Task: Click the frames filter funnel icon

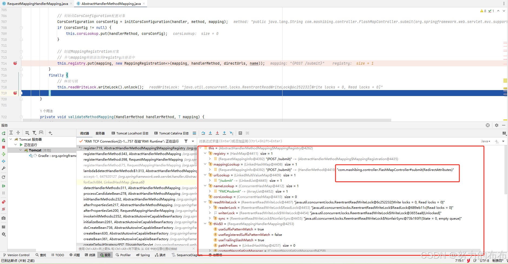Action: click(x=186, y=141)
